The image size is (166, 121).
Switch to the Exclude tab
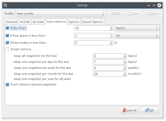[38, 22]
